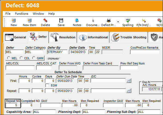Click the Time hour field 00

(91, 52)
